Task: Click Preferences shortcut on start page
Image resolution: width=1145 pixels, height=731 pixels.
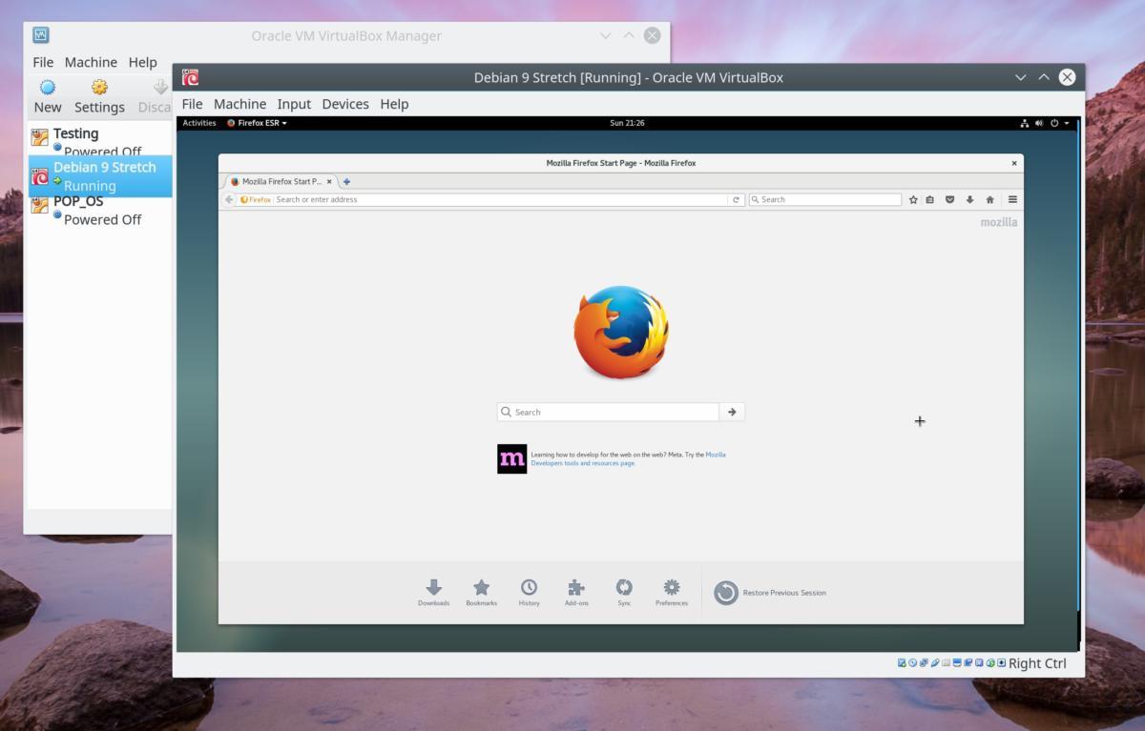Action: point(672,592)
